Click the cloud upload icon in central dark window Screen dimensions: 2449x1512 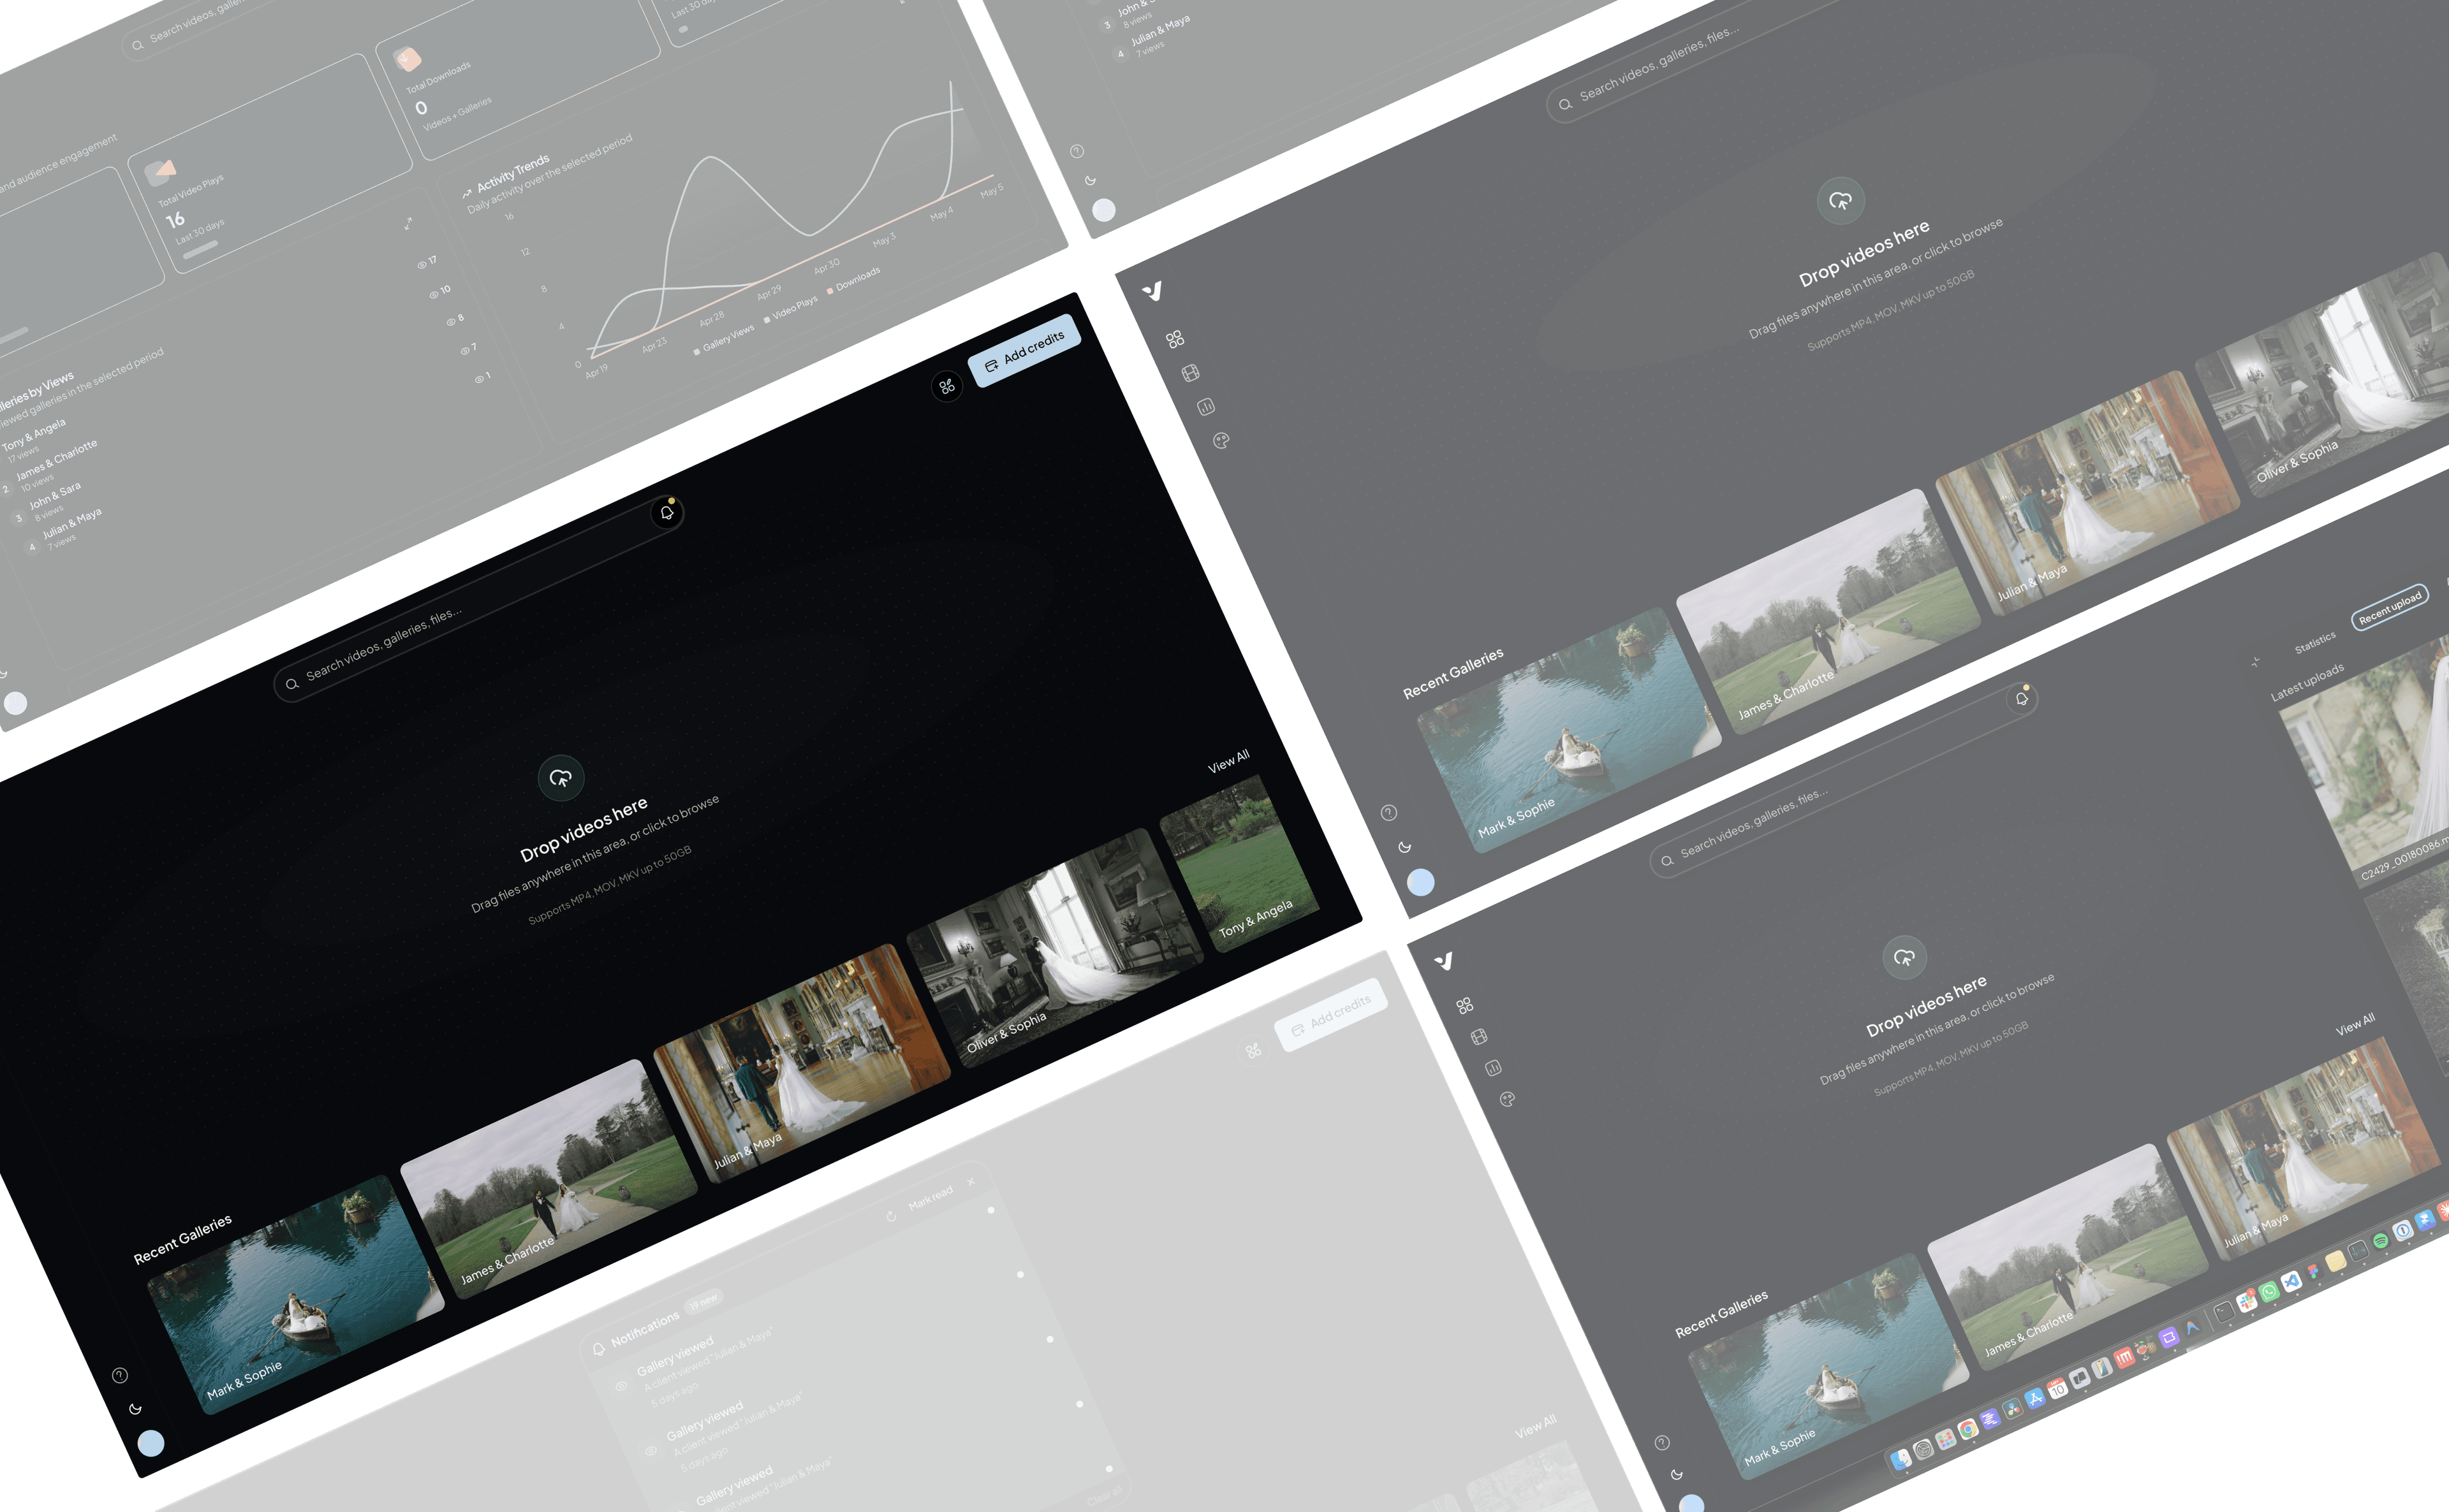(560, 778)
